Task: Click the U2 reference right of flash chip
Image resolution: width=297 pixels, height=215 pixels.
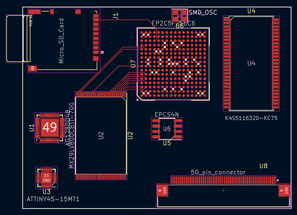Action: click(130, 135)
